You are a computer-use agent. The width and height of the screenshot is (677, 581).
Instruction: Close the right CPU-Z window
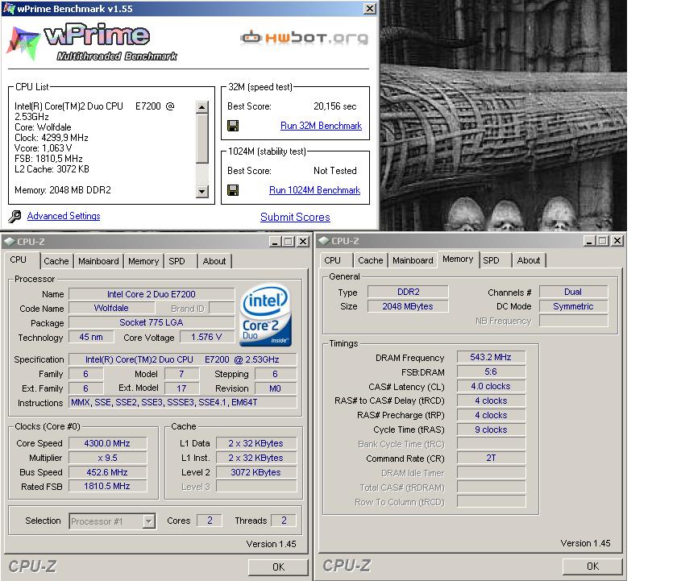coord(618,241)
